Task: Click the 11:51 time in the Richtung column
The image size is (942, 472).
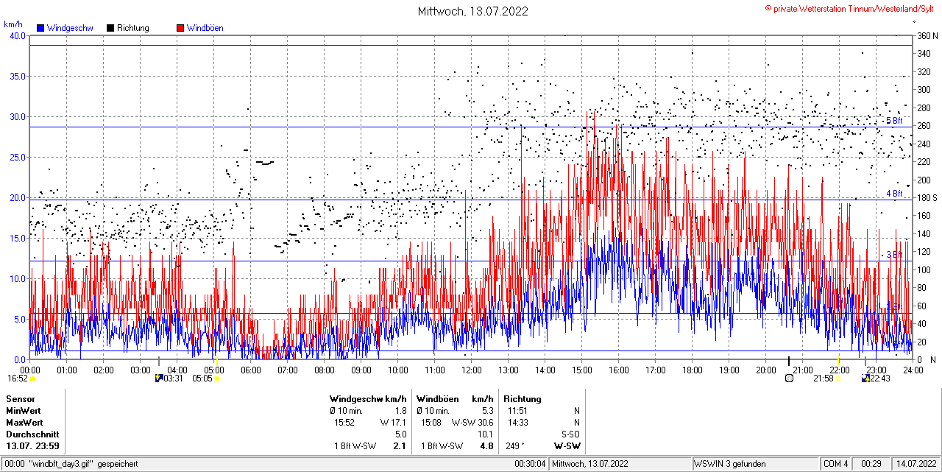Action: (x=518, y=410)
